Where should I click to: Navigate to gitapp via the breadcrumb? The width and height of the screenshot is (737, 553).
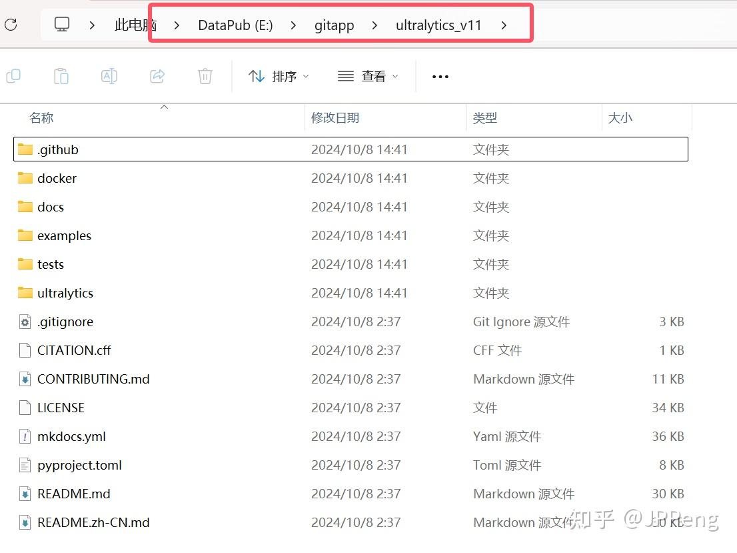(x=335, y=25)
